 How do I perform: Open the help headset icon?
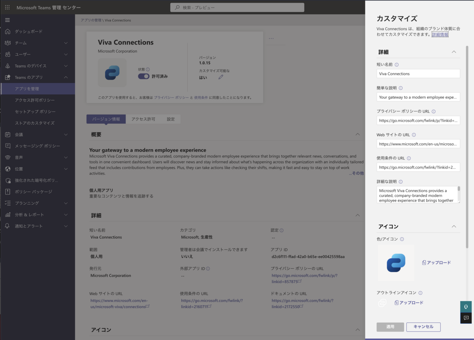pyautogui.click(x=466, y=307)
